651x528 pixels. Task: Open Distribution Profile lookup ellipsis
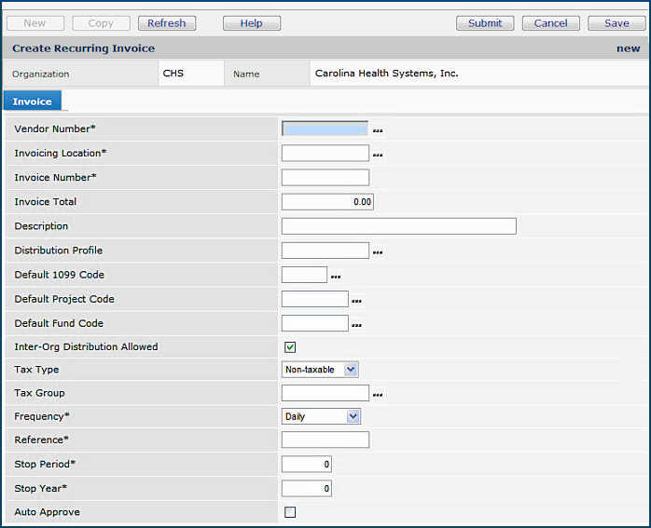[378, 252]
